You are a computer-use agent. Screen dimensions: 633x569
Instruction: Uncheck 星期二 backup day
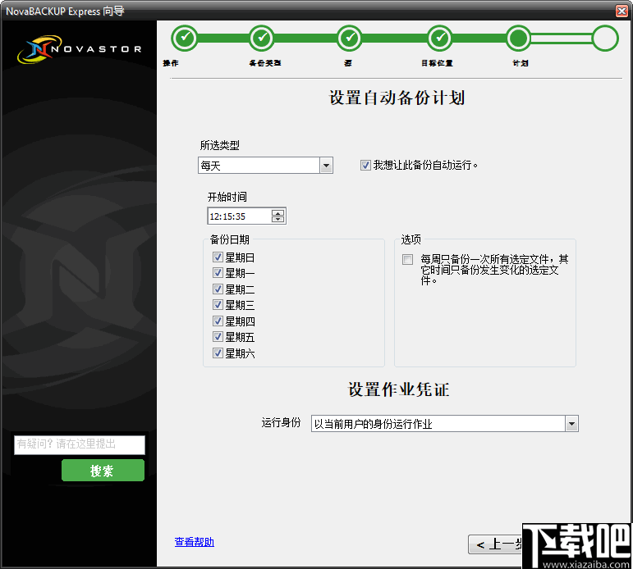point(218,289)
